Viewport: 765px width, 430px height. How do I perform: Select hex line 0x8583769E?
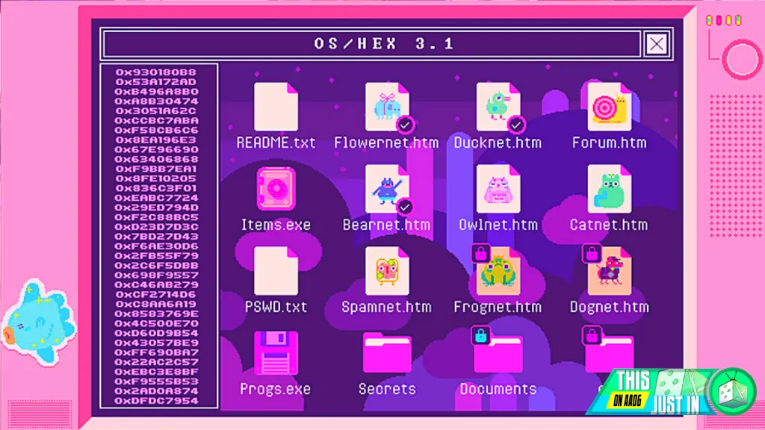pos(156,314)
